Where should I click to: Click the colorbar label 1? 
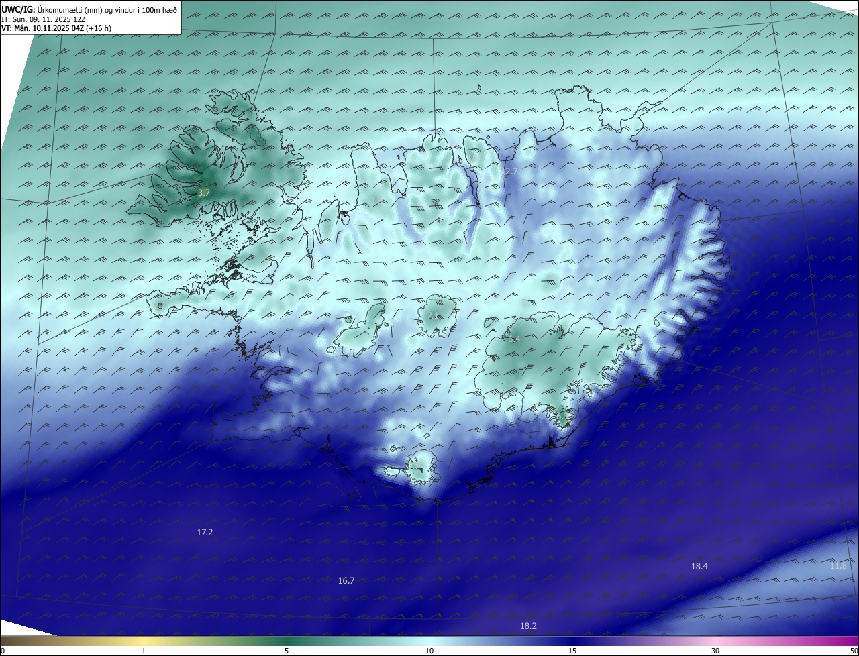pyautogui.click(x=144, y=651)
